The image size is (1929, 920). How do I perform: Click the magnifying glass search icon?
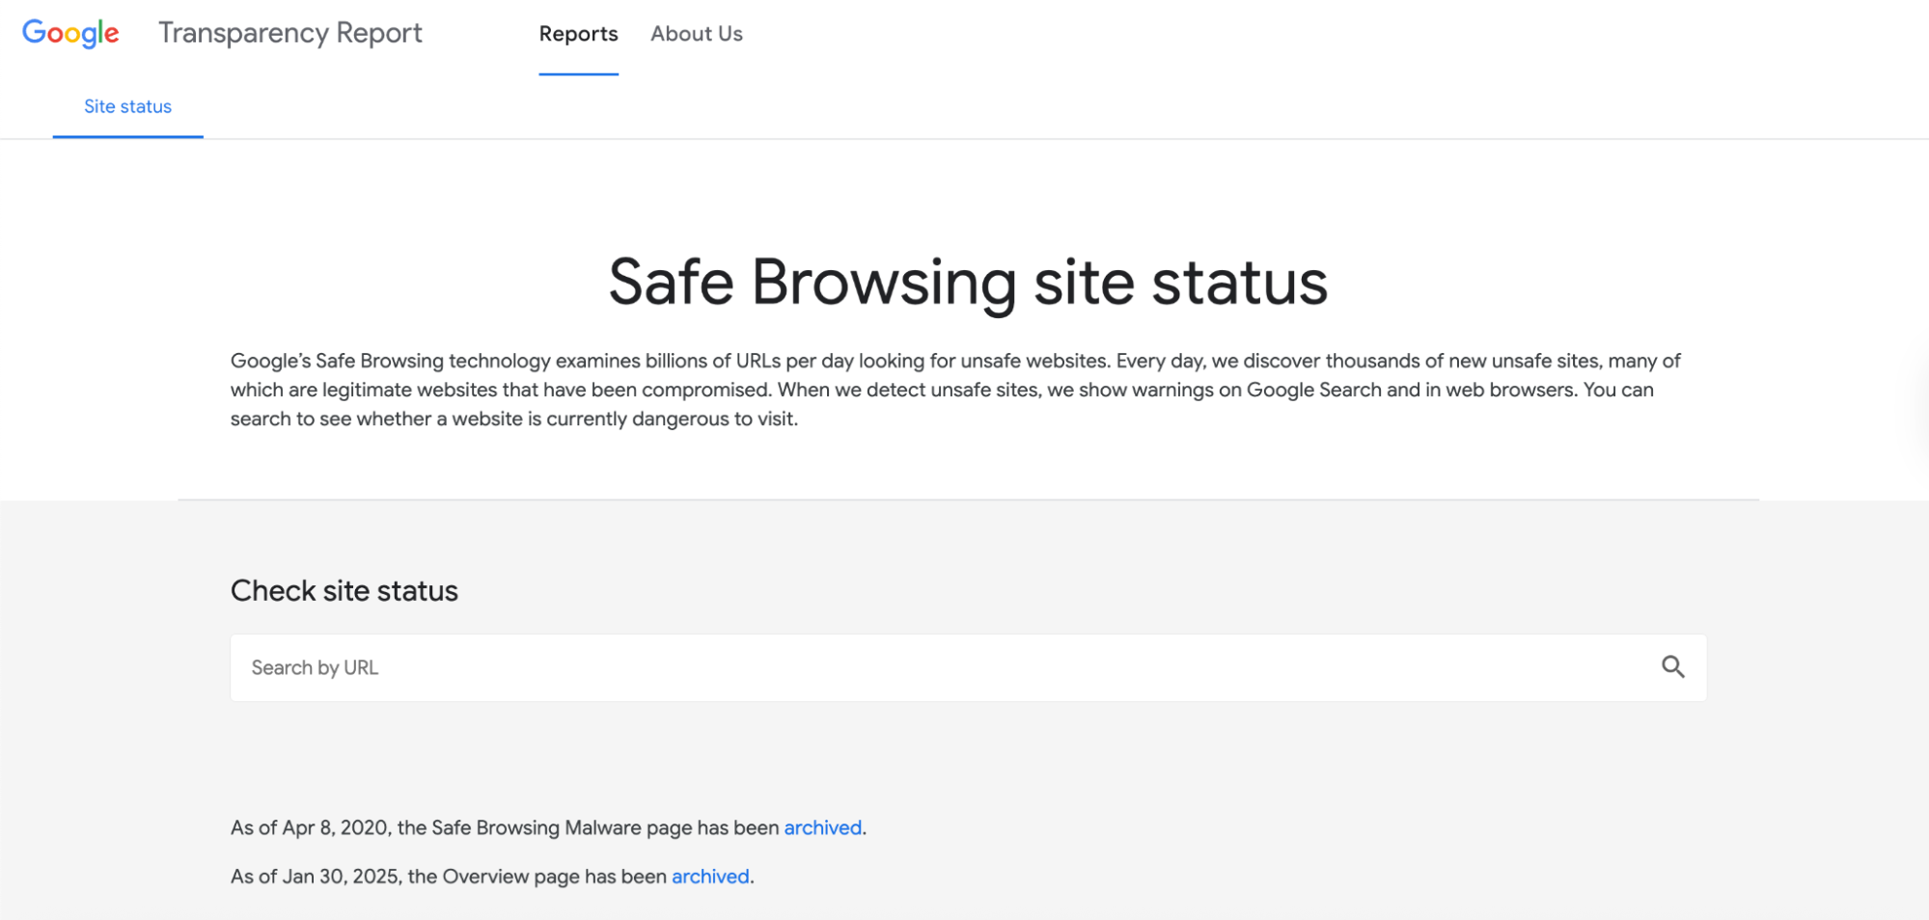click(1672, 667)
